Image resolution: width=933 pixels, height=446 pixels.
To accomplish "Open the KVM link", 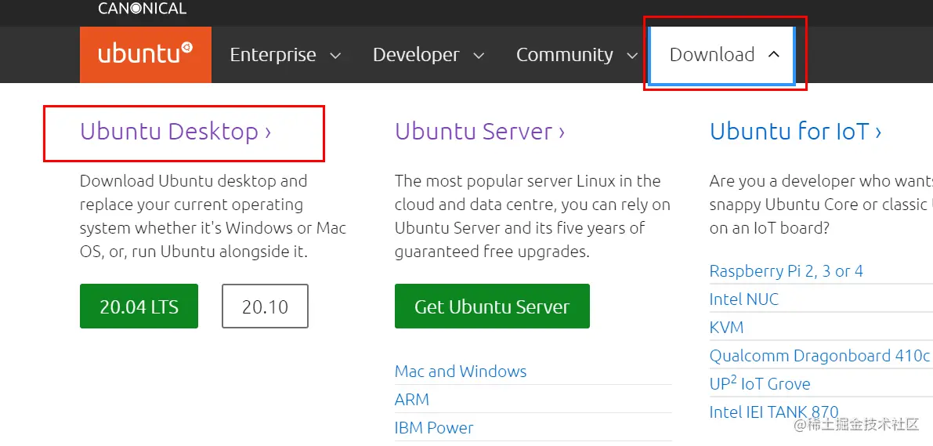I will tap(726, 328).
